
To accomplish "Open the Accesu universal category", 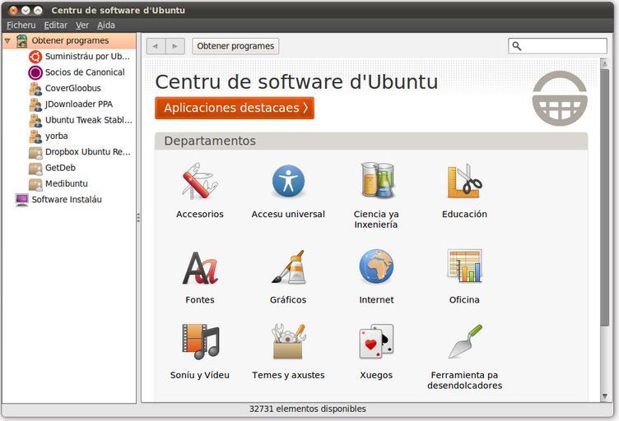I will coord(288,182).
